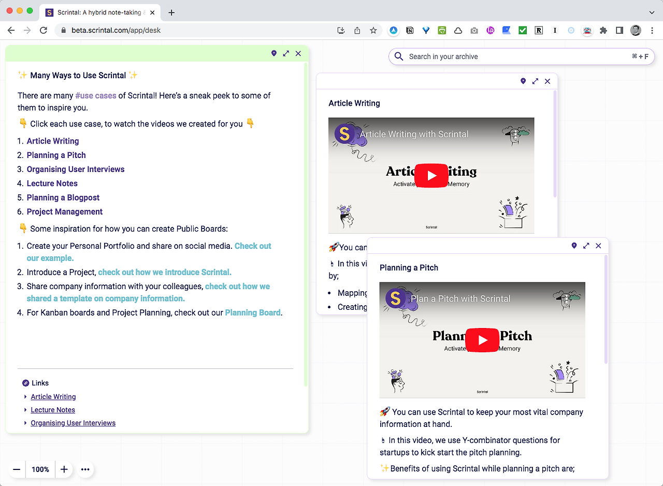
Task: Play the Plan a Pitch YouTube video
Action: tap(482, 340)
